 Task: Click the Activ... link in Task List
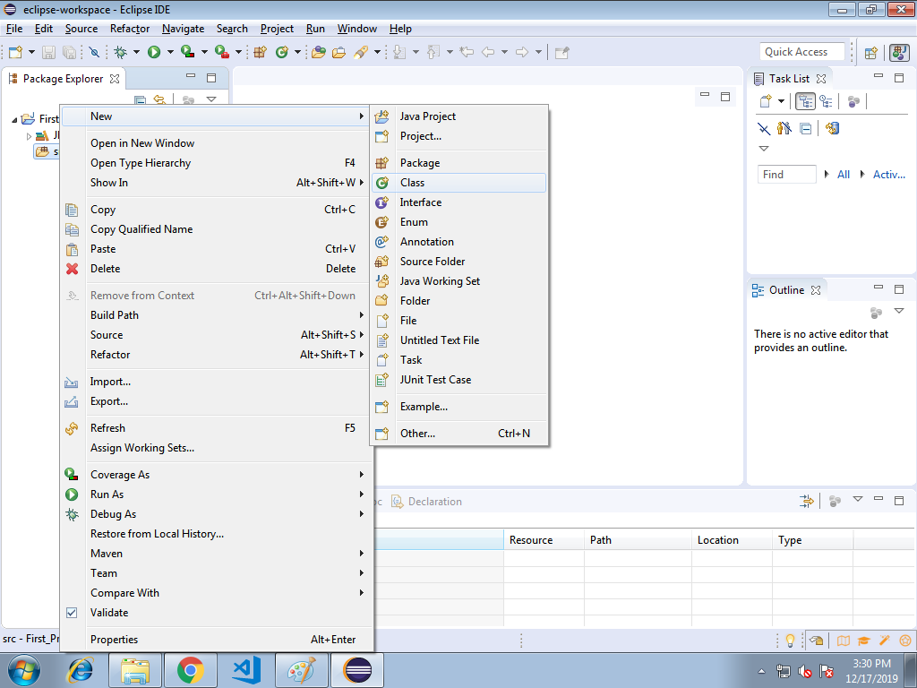click(x=889, y=175)
